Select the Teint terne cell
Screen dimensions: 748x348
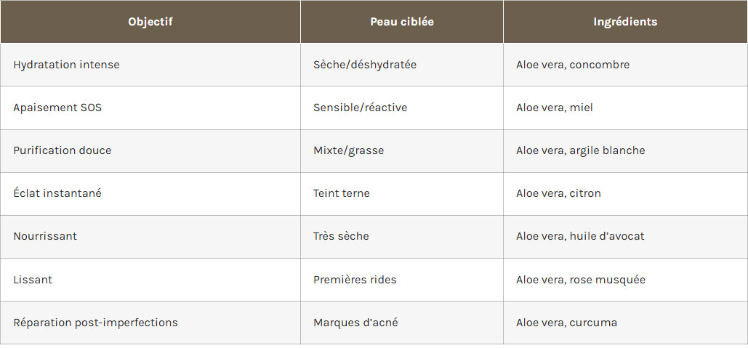(x=342, y=193)
